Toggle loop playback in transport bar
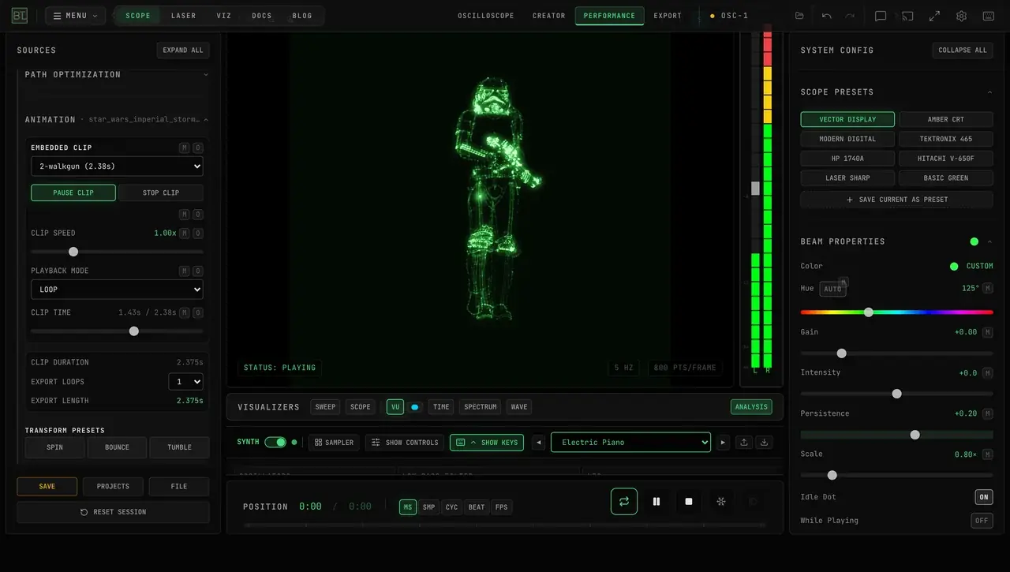This screenshot has height=572, width=1010. point(624,501)
